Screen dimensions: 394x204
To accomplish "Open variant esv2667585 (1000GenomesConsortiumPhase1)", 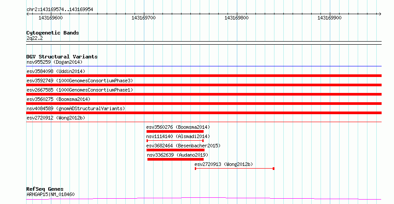I will coord(80,90).
